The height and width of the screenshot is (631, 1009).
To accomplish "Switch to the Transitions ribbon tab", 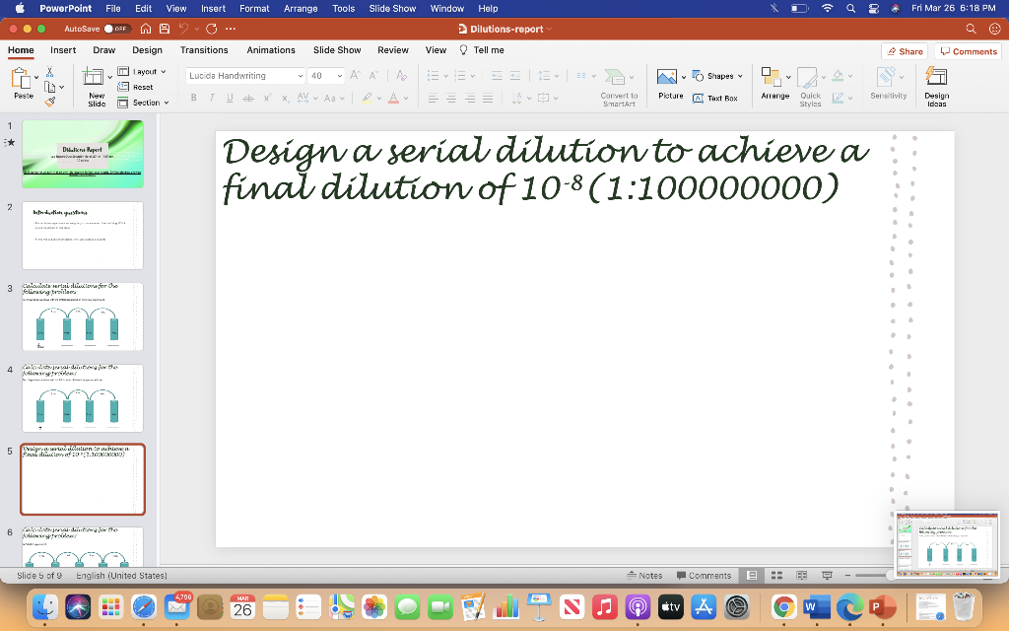I will (x=204, y=49).
